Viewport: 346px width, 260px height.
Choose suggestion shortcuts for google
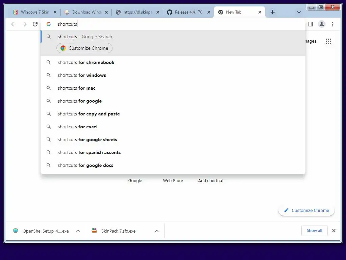pyautogui.click(x=173, y=101)
